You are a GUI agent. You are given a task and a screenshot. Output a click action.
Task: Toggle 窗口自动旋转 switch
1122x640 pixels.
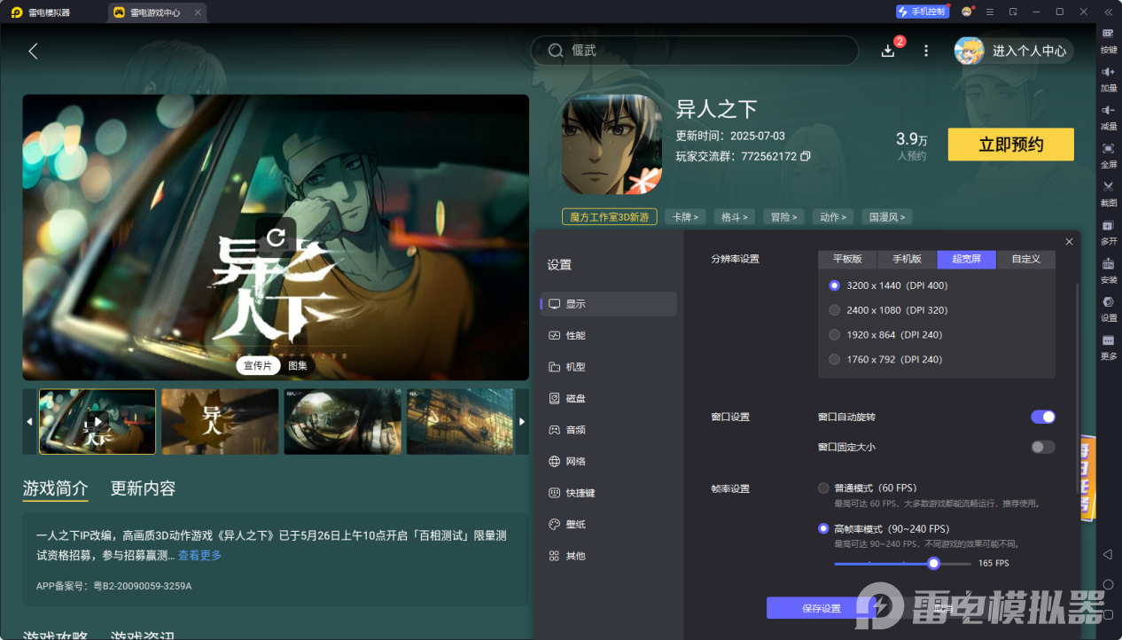[1043, 417]
